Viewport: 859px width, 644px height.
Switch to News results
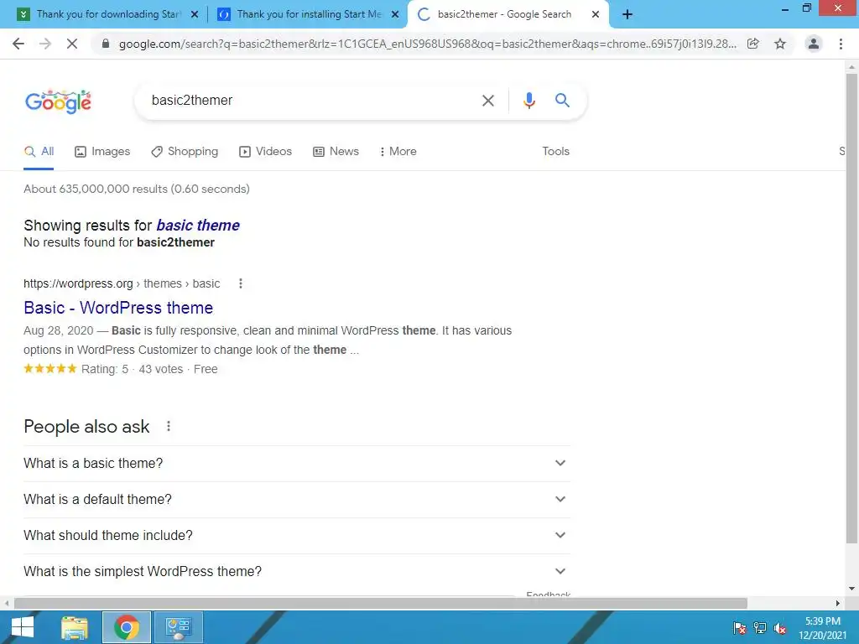336,152
